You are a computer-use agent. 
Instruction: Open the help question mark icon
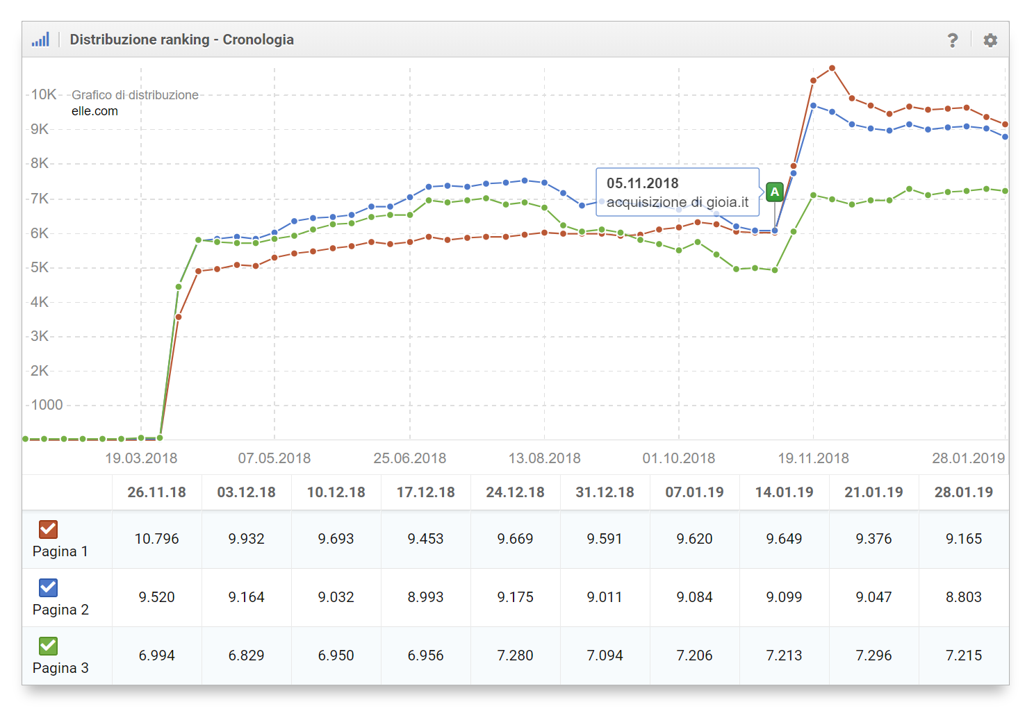coord(953,40)
